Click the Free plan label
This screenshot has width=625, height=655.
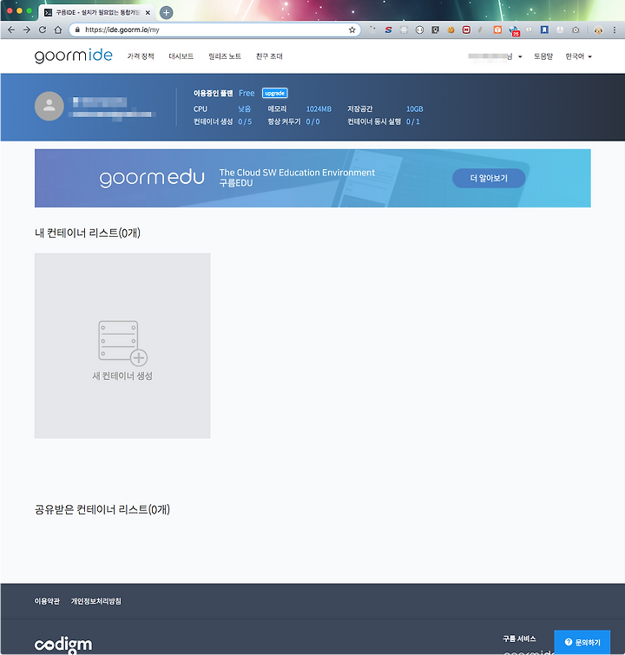point(247,93)
